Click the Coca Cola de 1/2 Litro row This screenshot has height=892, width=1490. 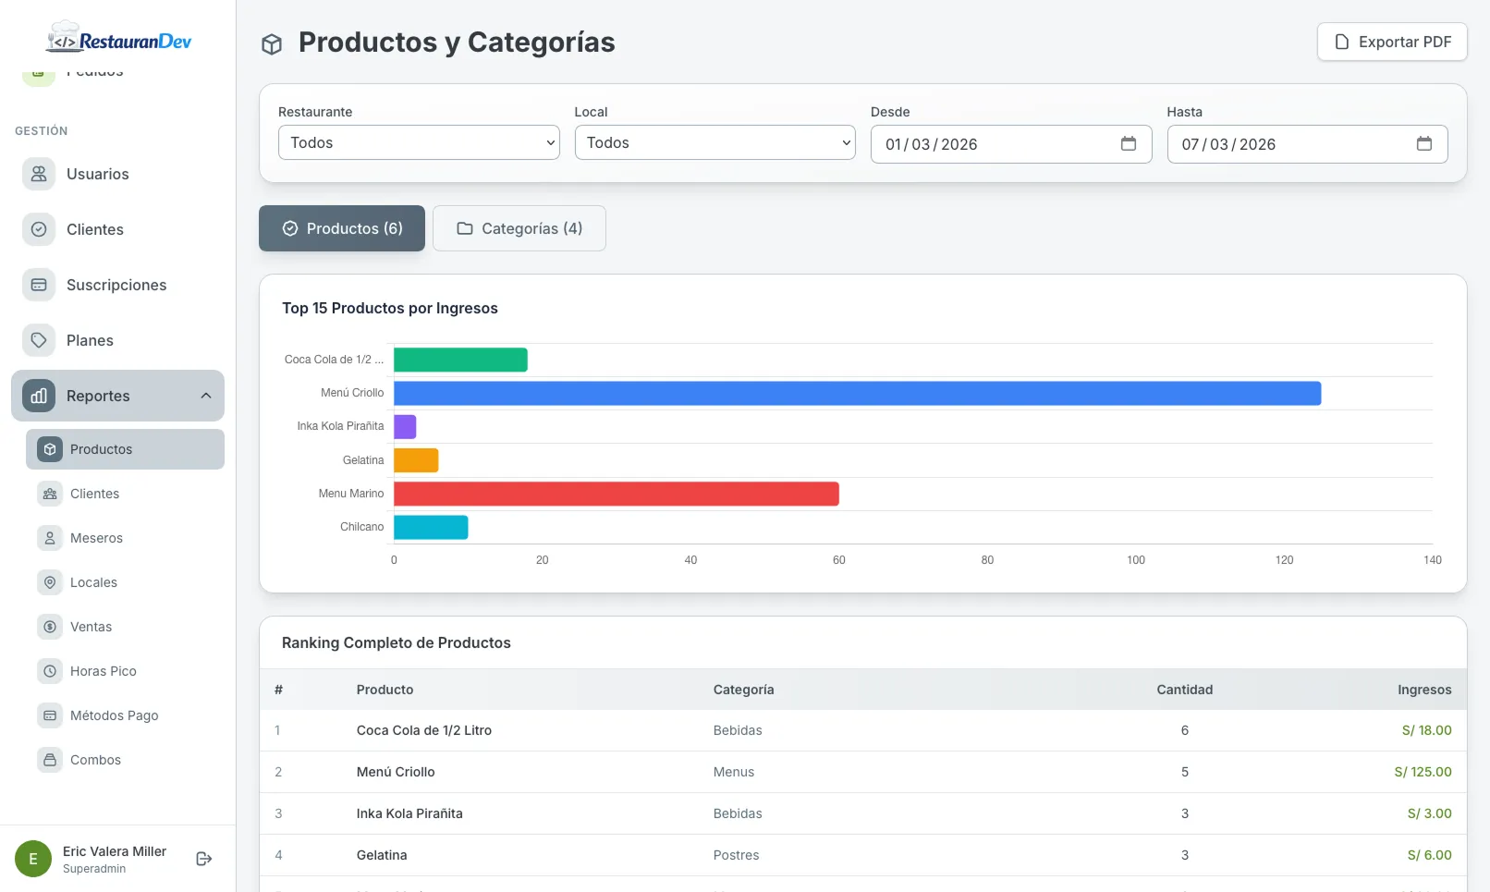[424, 730]
